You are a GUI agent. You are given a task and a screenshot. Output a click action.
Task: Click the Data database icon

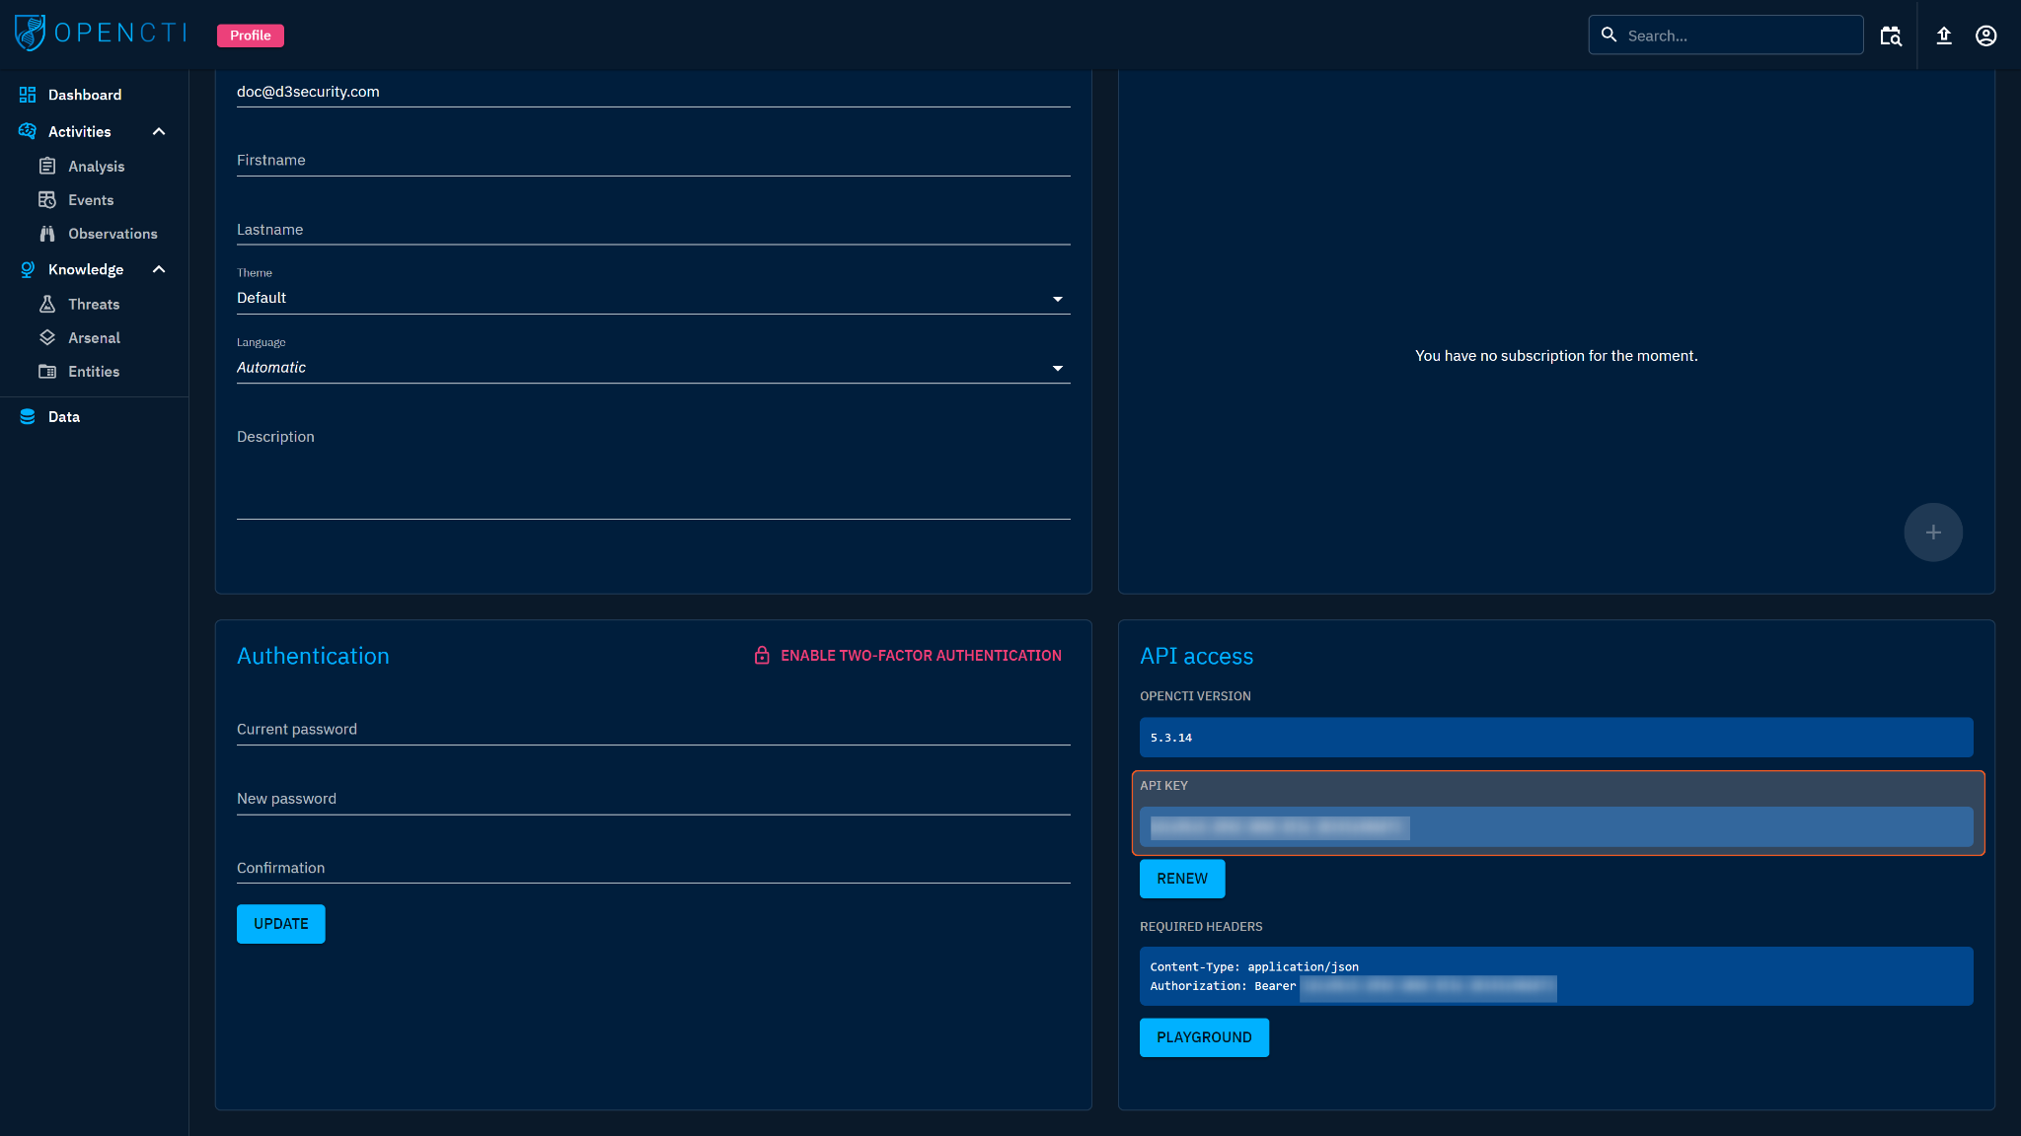(28, 417)
